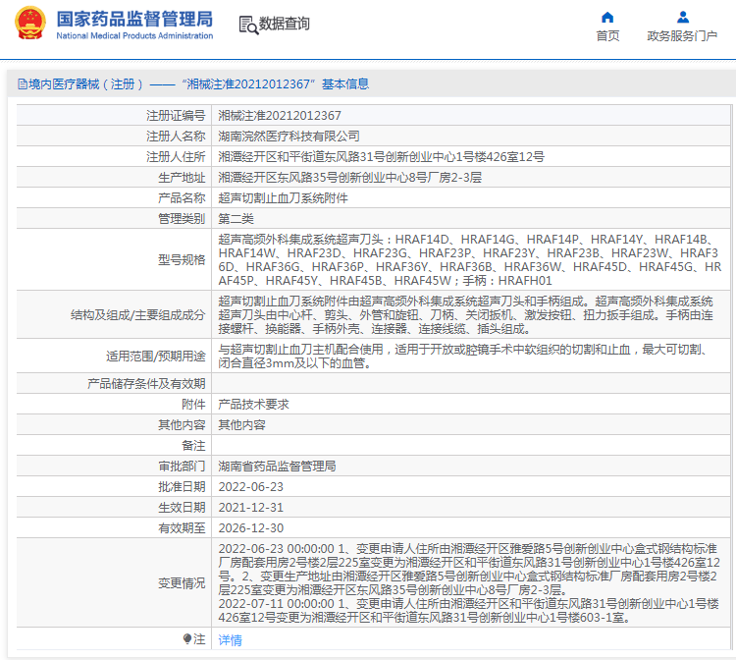Click the 第二类 category value
The width and height of the screenshot is (736, 660).
[237, 219]
